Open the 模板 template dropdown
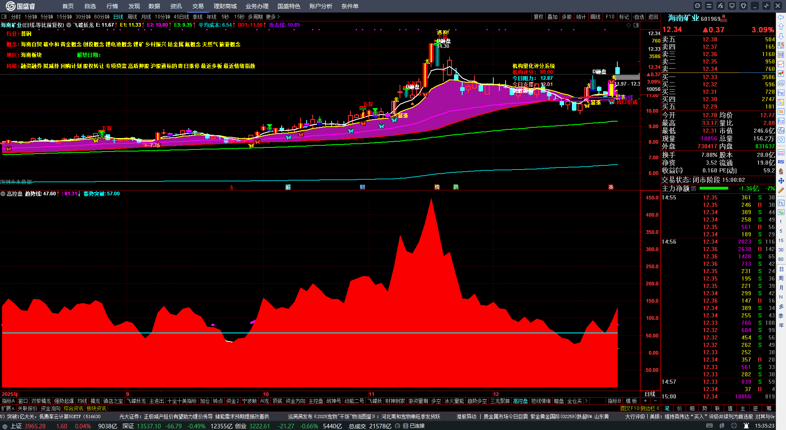786x430 pixels. (x=631, y=401)
